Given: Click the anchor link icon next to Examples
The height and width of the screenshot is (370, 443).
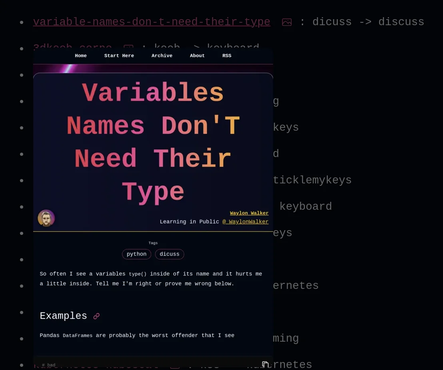Looking at the screenshot, I should coord(96,316).
